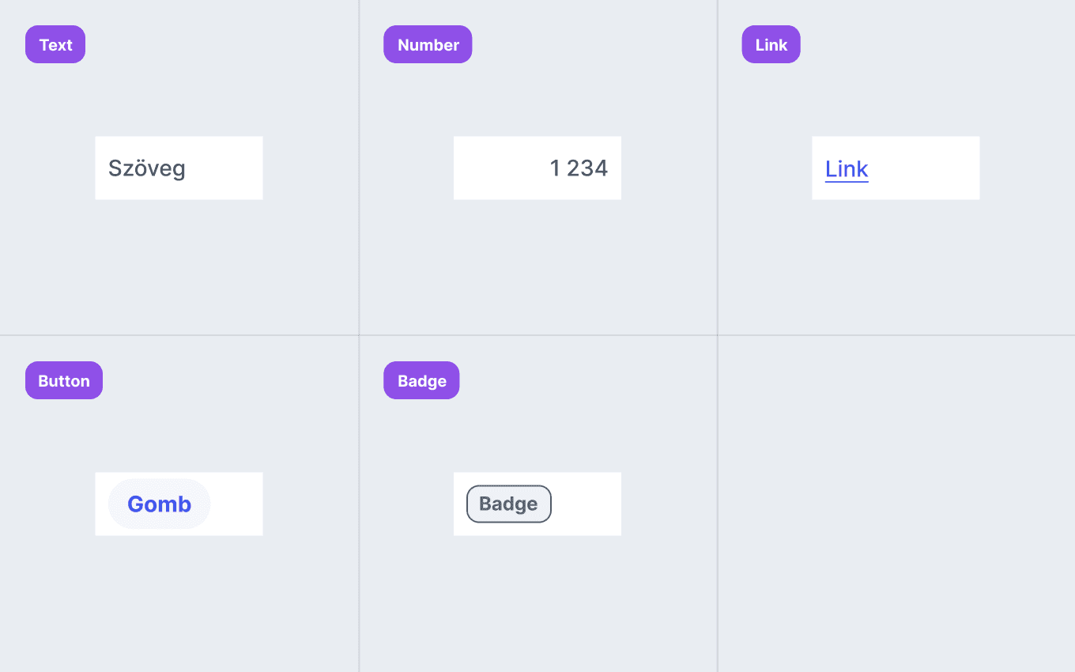Click the divider between Number and Badge panels

pyautogui.click(x=537, y=335)
